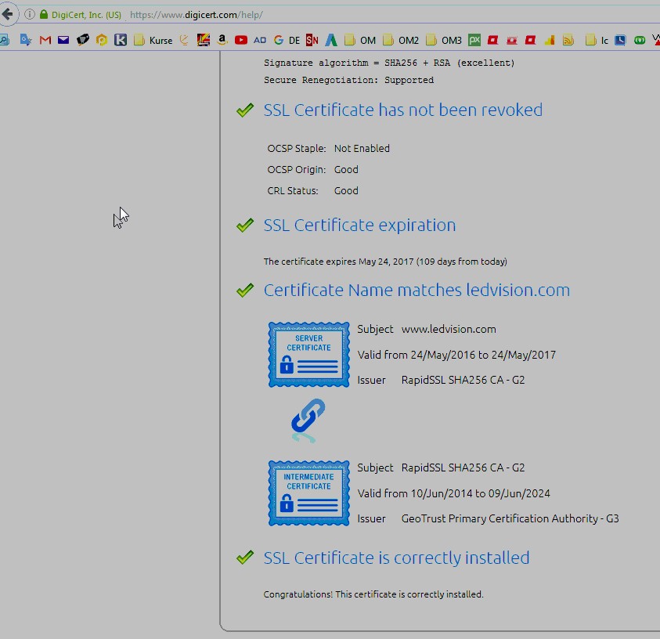Image resolution: width=660 pixels, height=639 pixels.
Task: Click "SSL Certificate has not been revoked" heading
Action: 402,110
